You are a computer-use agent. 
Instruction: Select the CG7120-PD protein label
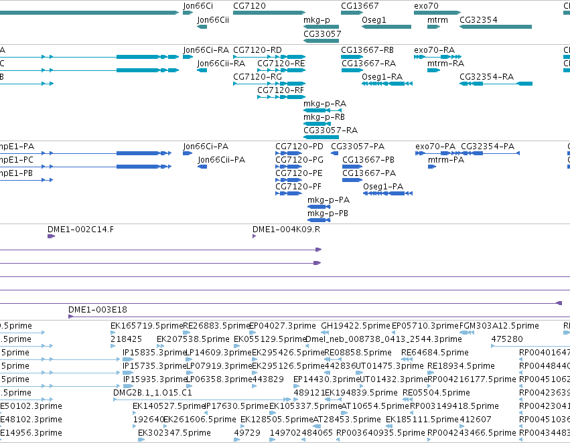(299, 147)
